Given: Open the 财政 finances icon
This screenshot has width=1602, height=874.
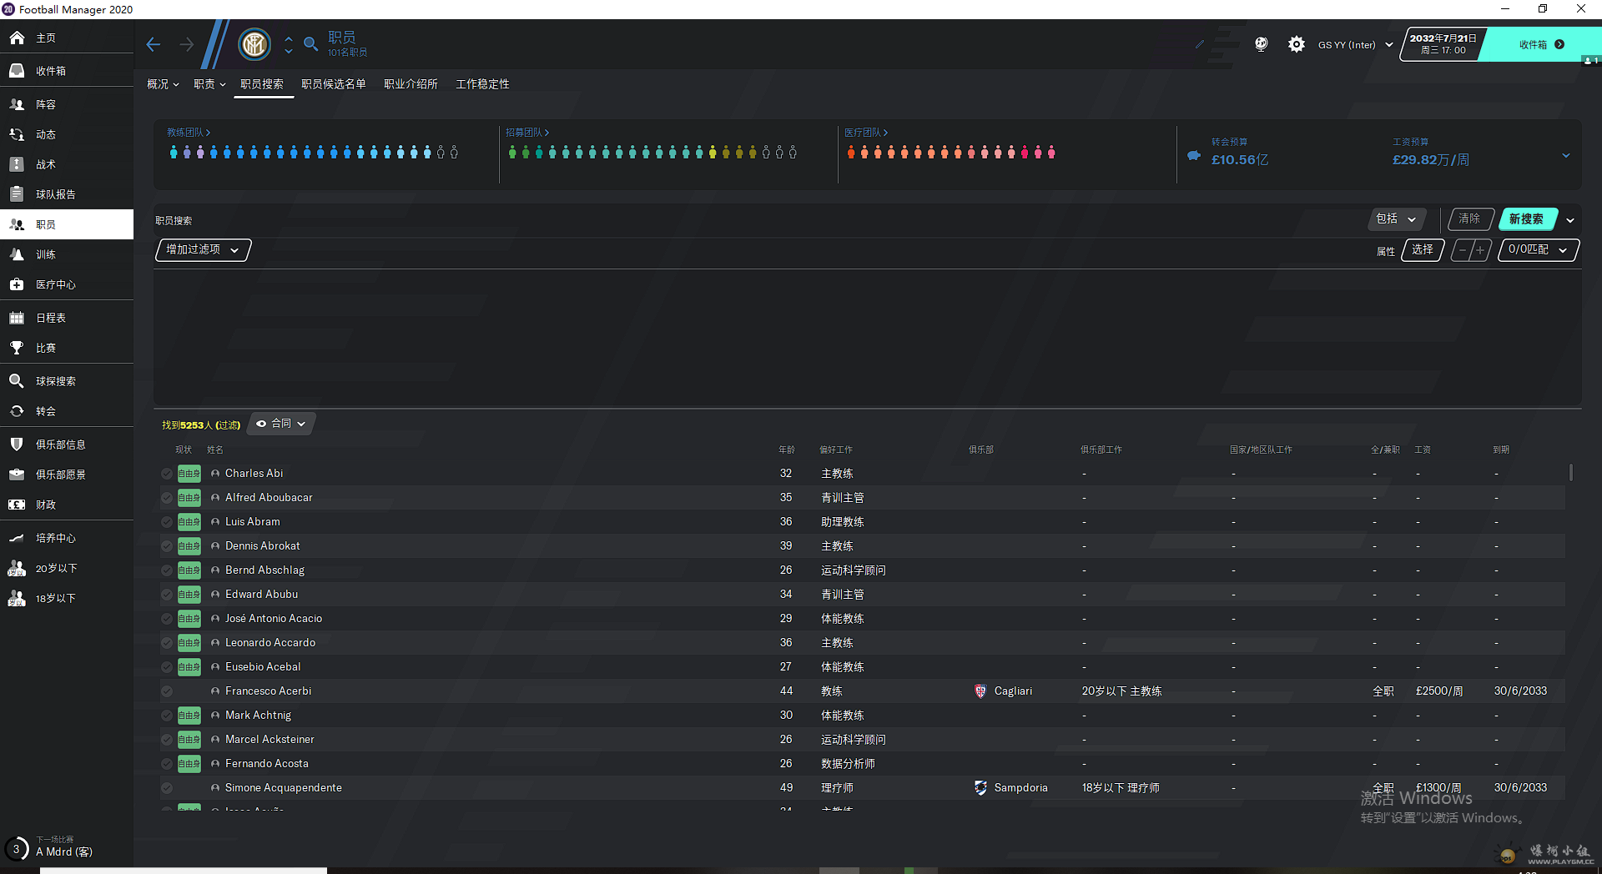Looking at the screenshot, I should click(x=17, y=505).
